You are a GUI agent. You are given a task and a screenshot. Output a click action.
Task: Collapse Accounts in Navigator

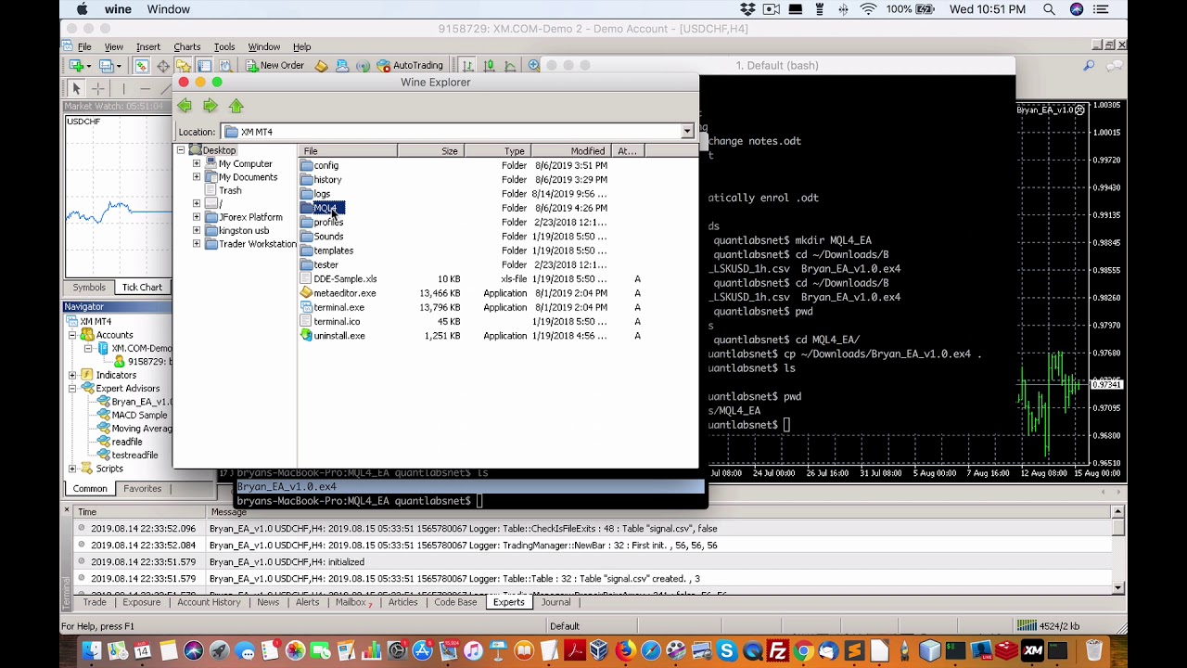[72, 335]
